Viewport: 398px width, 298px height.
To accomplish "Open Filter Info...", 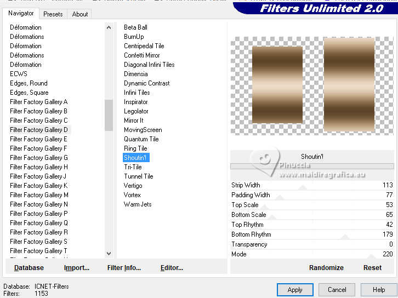I will click(x=124, y=268).
